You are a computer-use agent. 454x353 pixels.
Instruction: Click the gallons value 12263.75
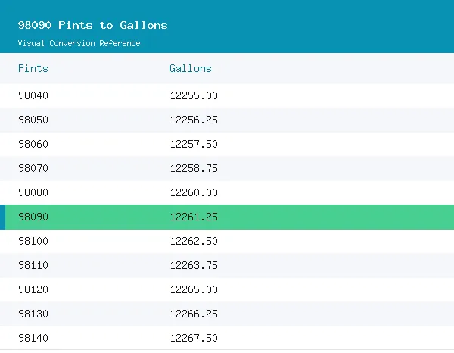point(194,265)
